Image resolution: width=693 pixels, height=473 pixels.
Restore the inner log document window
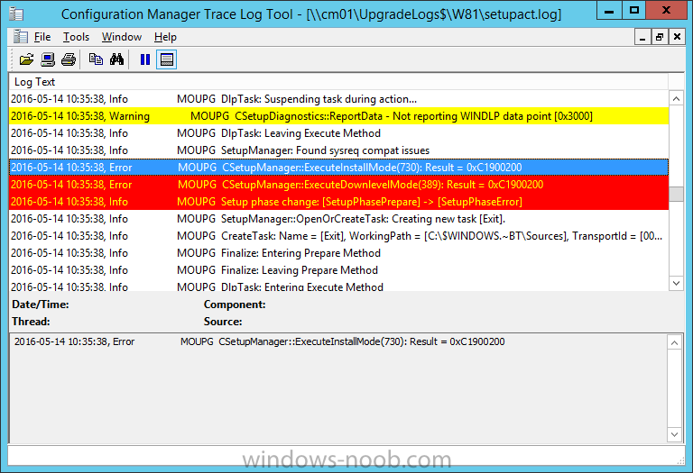pos(660,37)
